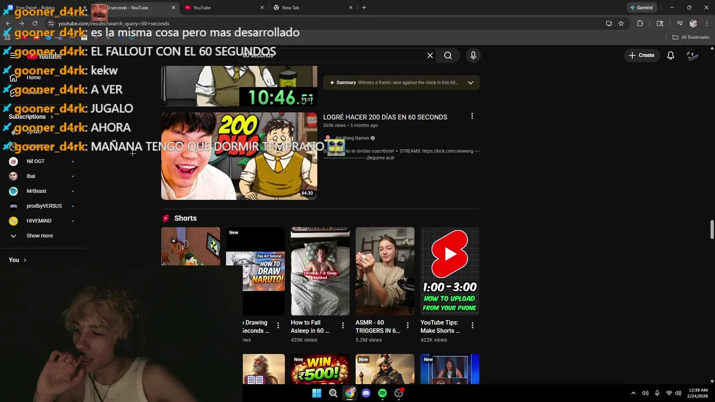Open options for Drawing Seconds short
This screenshot has width=715, height=402.
click(x=278, y=326)
